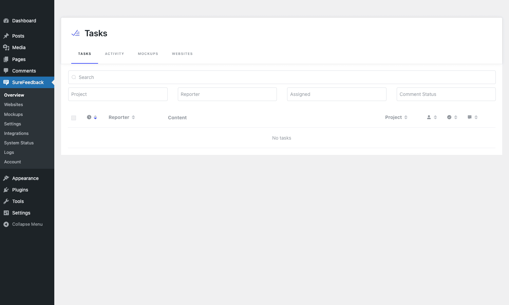Click the Reporter column header label

[119, 117]
